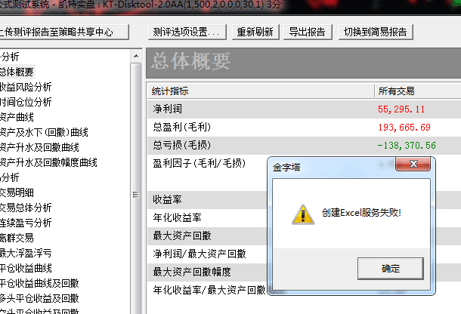
Task: Click upload report to 策略共享中心 button
Action: point(63,32)
